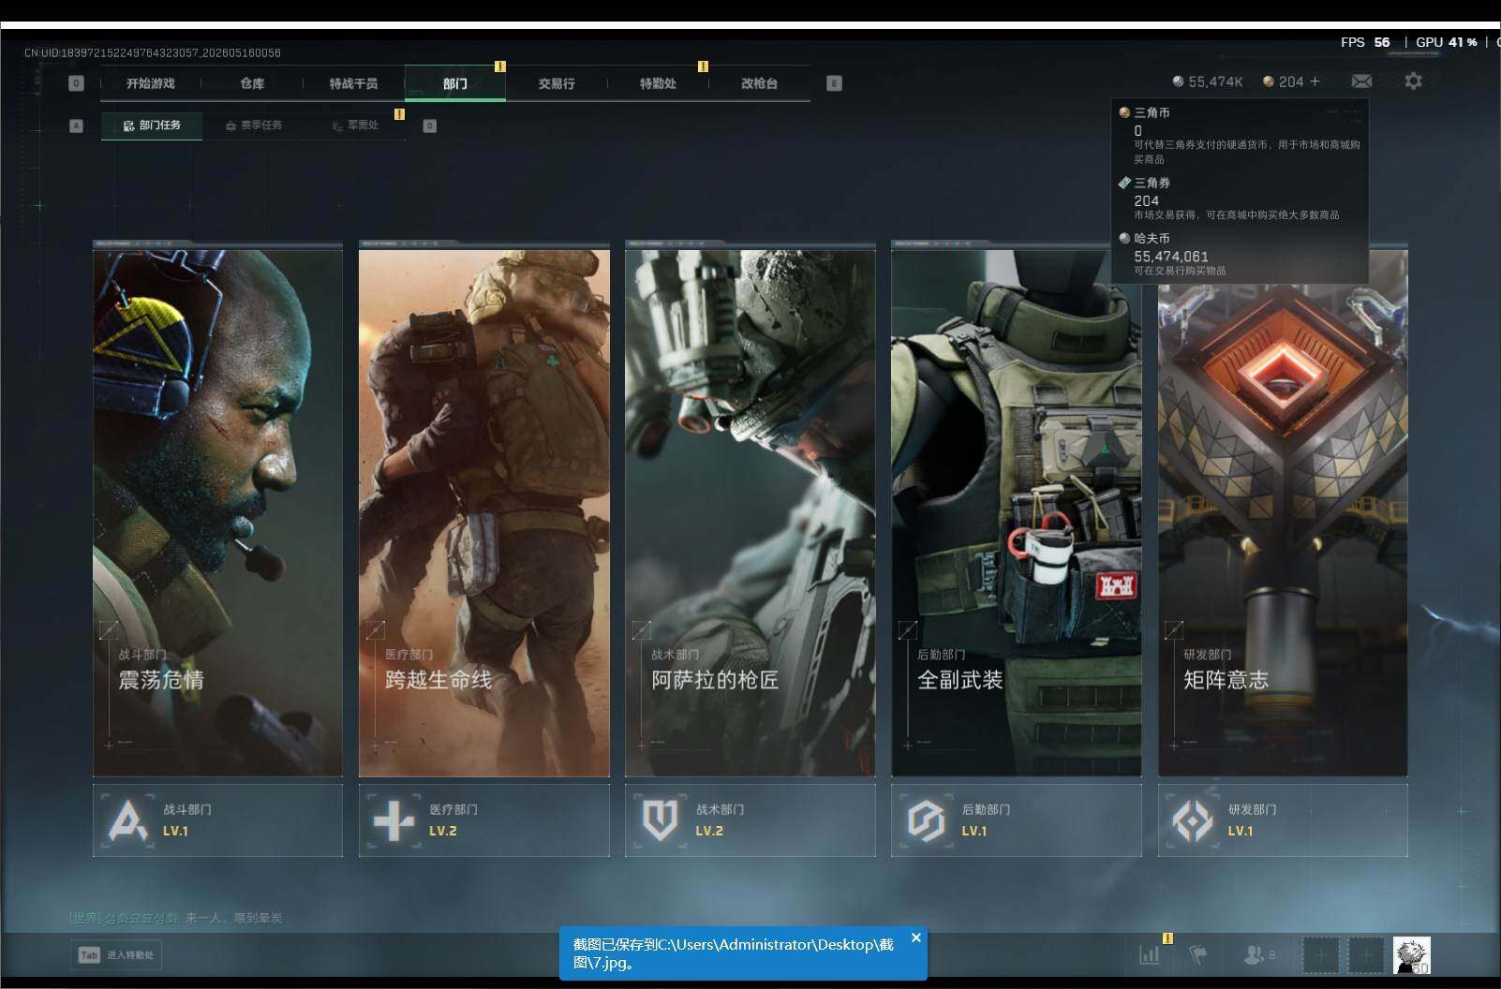Click the 研发部门 LV.1 level bar

pos(1283,820)
